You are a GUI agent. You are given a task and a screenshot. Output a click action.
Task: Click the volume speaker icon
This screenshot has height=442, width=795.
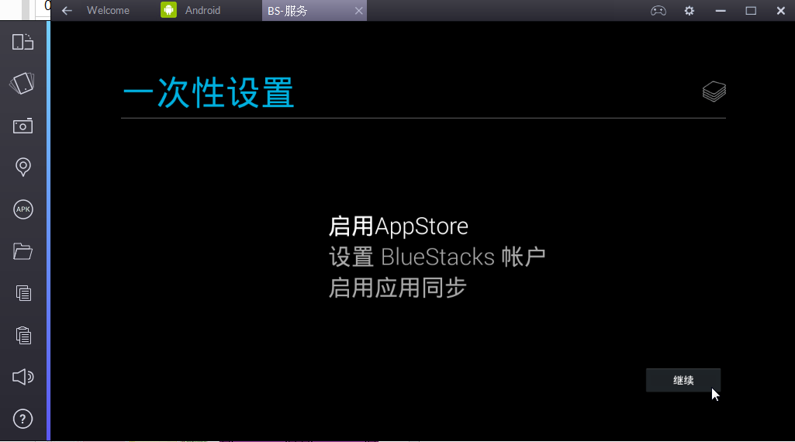(22, 377)
